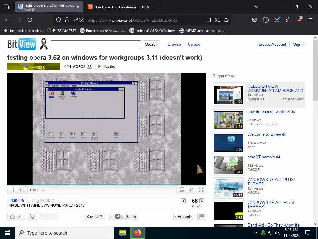Open PMK335 uploader profile link
318x239 pixels.
(x=17, y=201)
